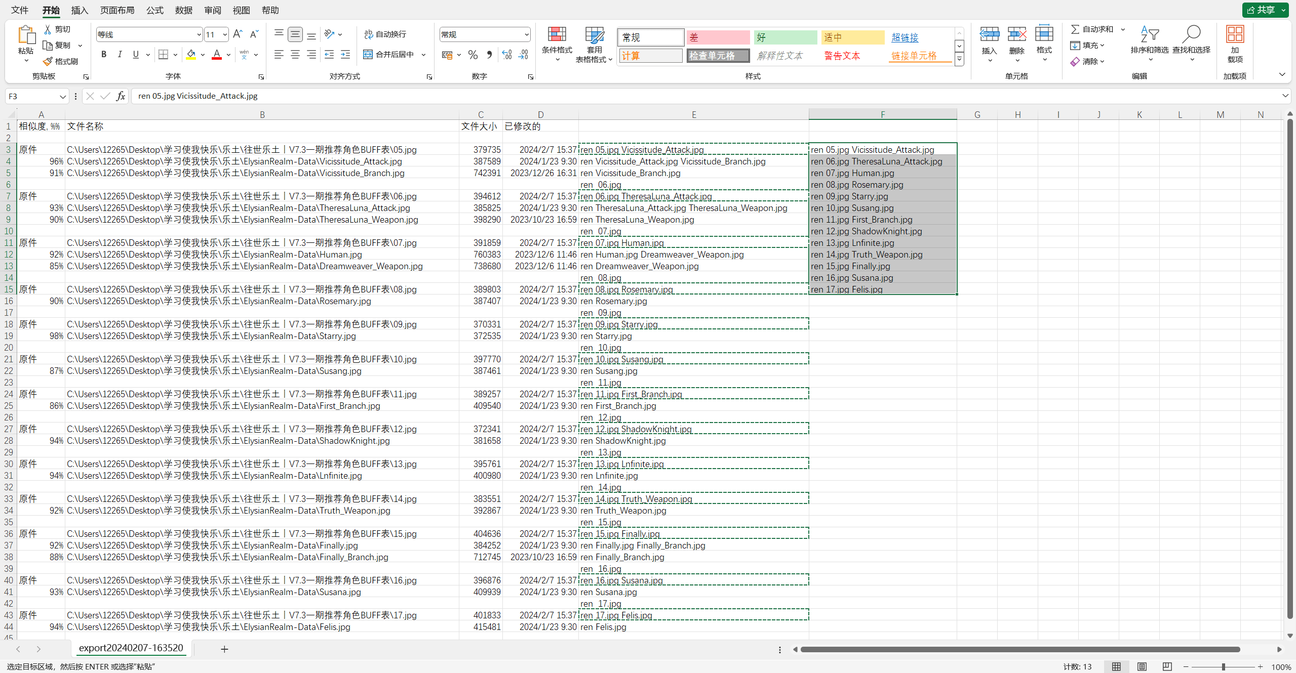Select the Format Painter brush
1296x673 pixels.
click(48, 61)
